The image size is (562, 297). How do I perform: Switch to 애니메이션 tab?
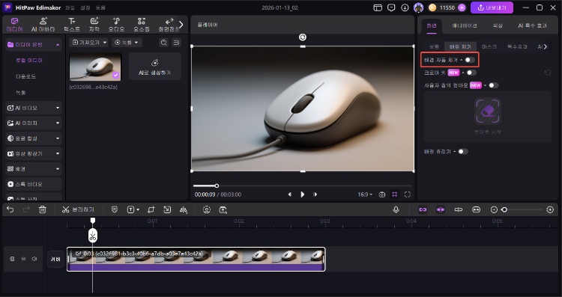click(465, 25)
